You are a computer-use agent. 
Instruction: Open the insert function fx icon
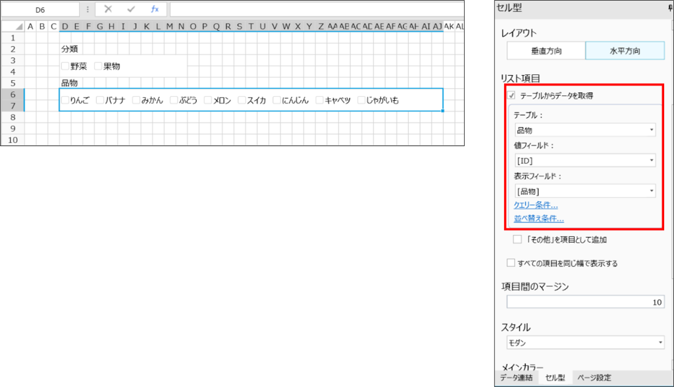pos(155,9)
